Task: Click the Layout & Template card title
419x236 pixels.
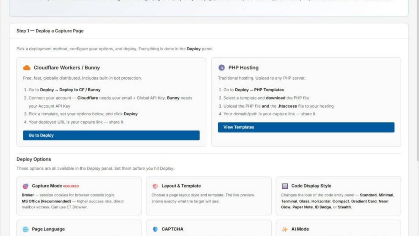Action: point(181,186)
